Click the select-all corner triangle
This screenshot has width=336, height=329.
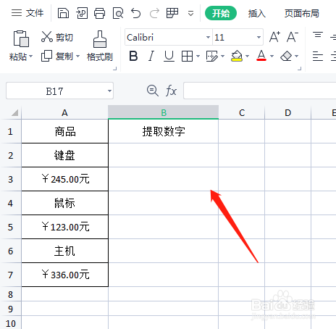[15, 112]
